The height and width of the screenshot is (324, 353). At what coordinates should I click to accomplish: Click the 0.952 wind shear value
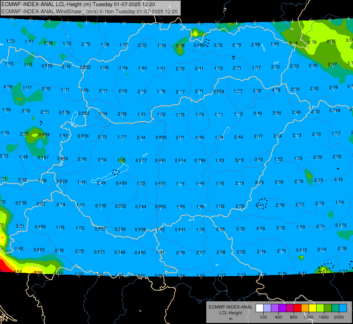(160, 206)
